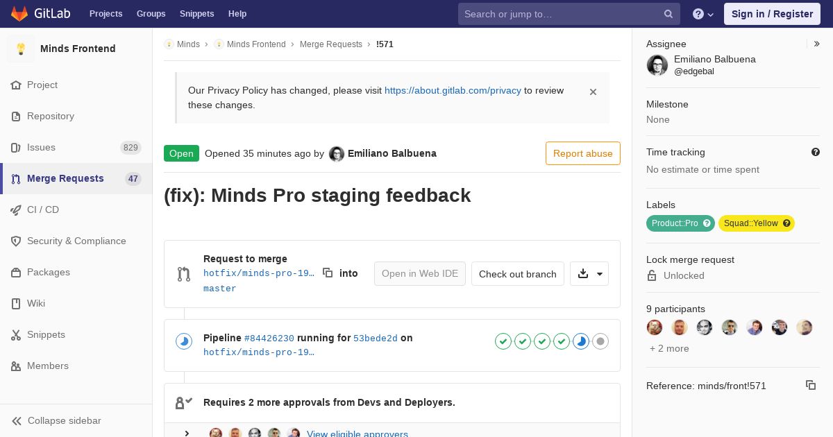Screen dimensions: 833x437
Task: Click the running pipeline status icon beside Pipeline
Action: pyautogui.click(x=184, y=341)
